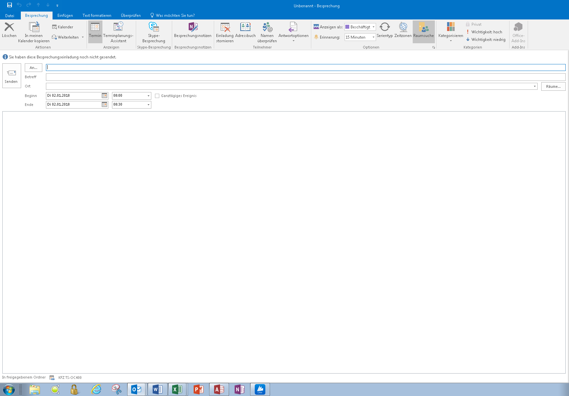The image size is (569, 396).
Task: Open the end time 08:30 dropdown
Action: click(x=148, y=105)
